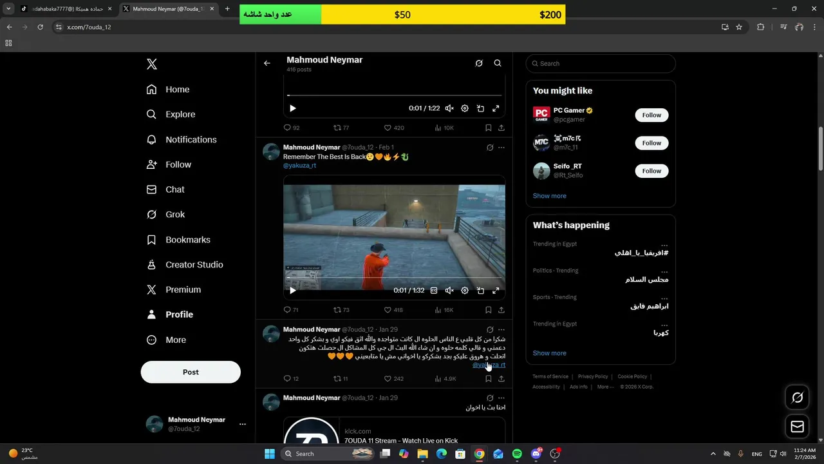The height and width of the screenshot is (464, 824).
Task: Open options for Politics trending item
Action: 664,271
